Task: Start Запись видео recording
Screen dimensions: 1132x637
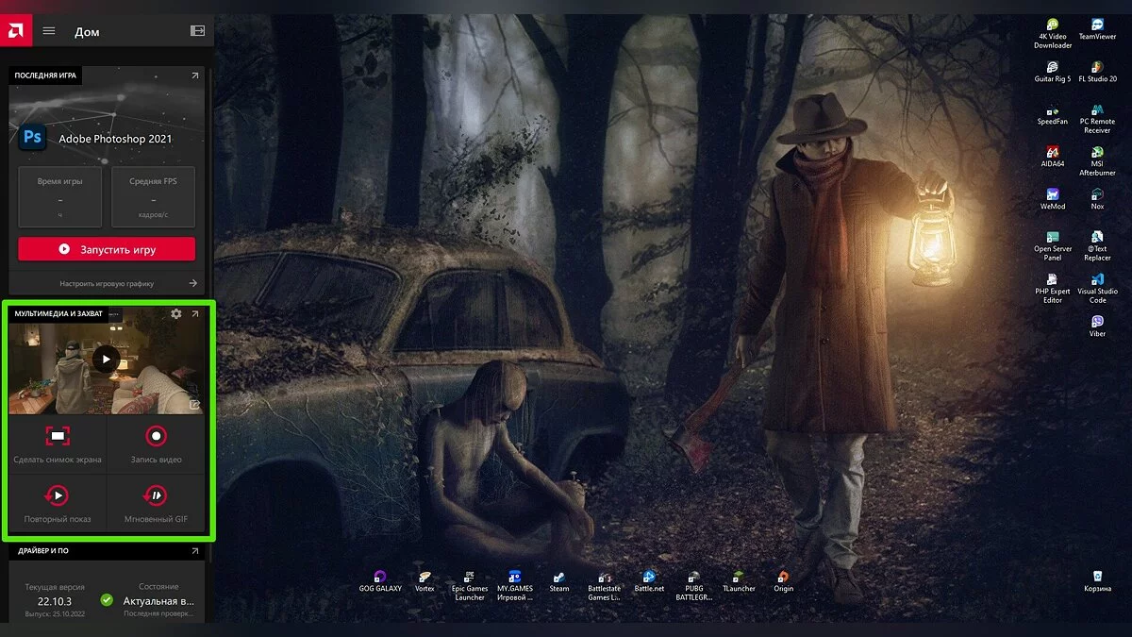Action: [156, 436]
